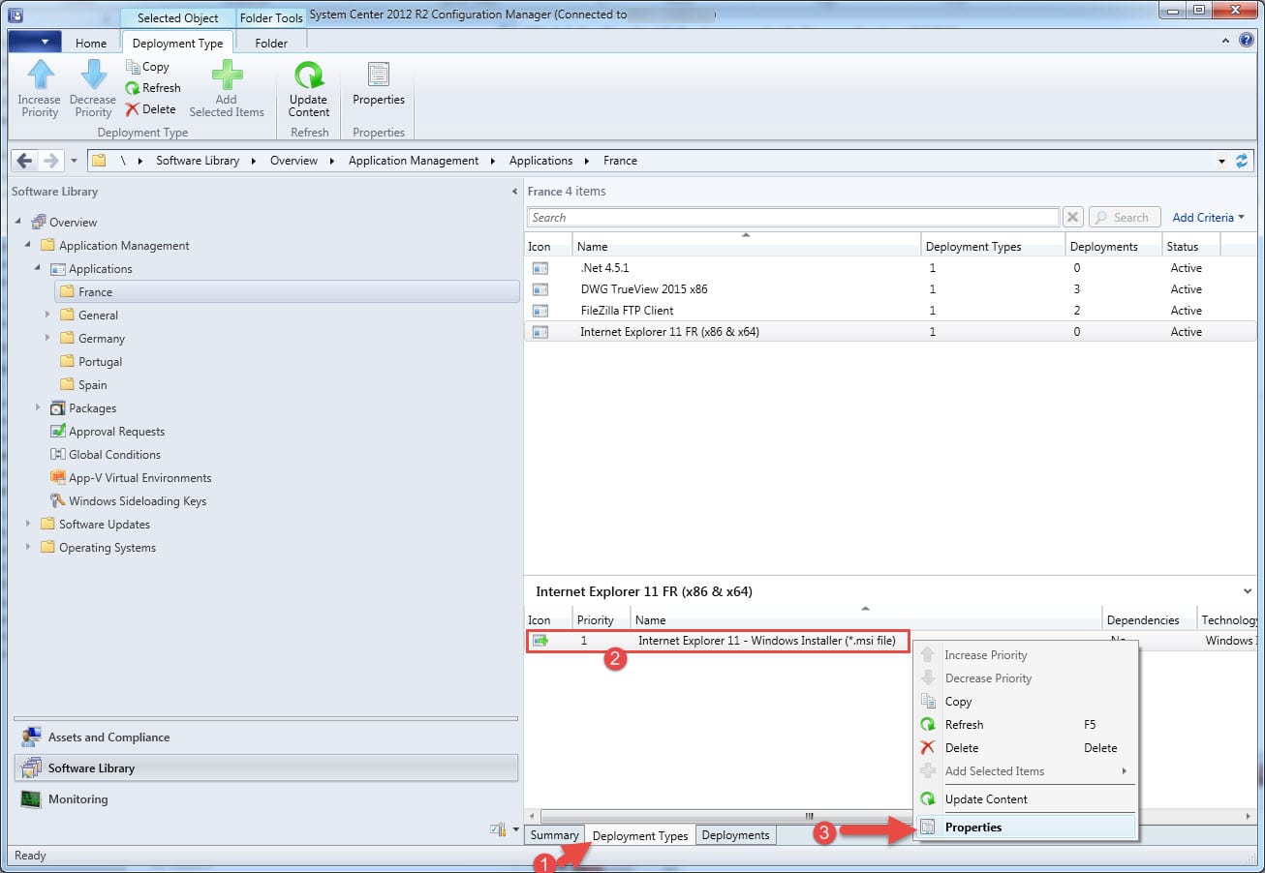This screenshot has width=1265, height=873.
Task: Open the Home ribbon tab
Action: tap(91, 44)
